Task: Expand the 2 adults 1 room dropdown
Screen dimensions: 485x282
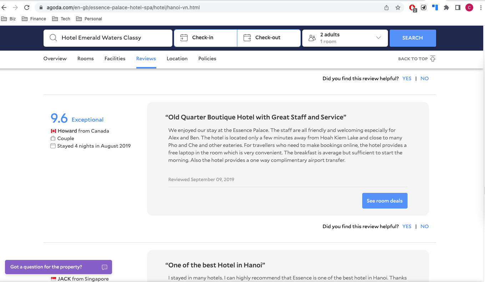Action: coord(345,38)
